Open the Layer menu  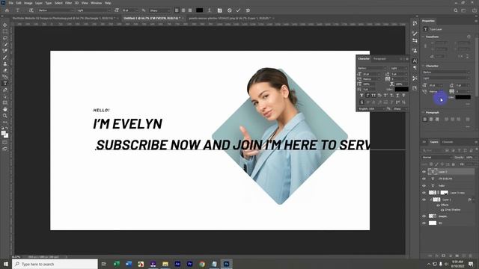pos(39,3)
